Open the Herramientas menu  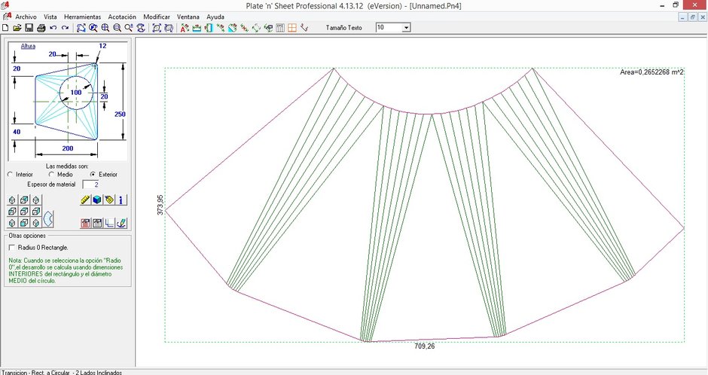pos(83,17)
